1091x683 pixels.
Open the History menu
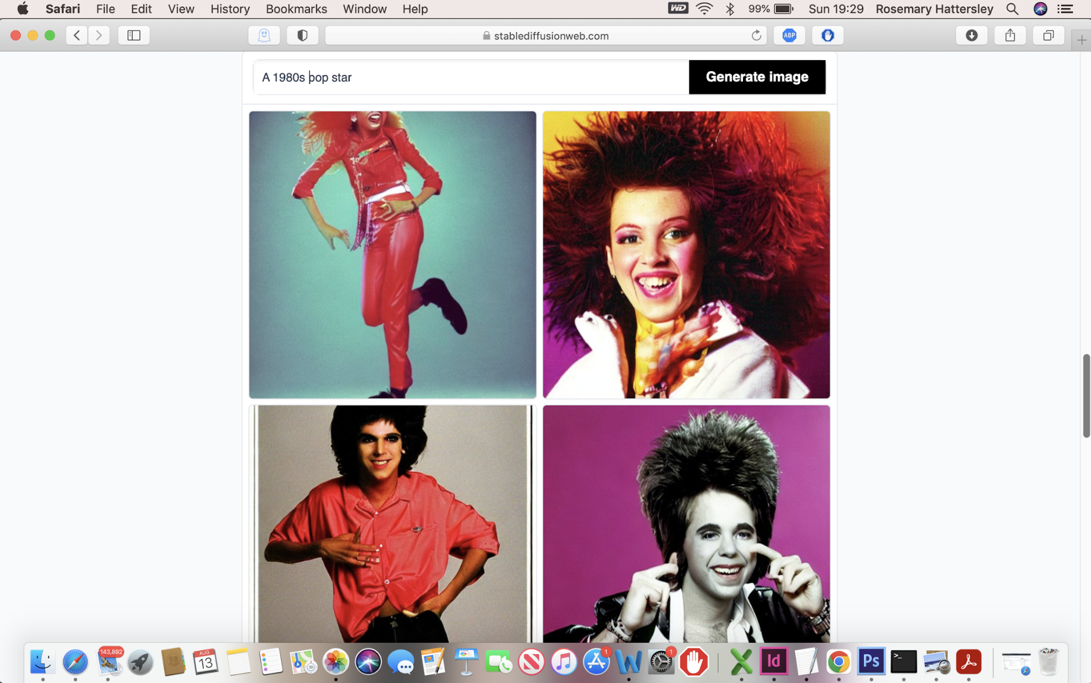tap(230, 9)
